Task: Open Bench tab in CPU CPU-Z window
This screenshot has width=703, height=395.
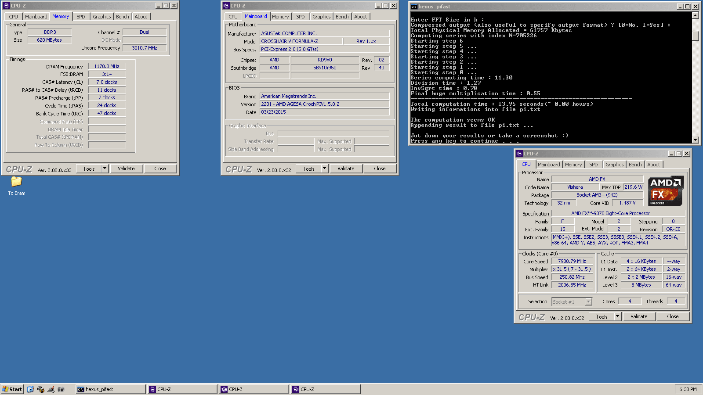Action: [x=635, y=165]
